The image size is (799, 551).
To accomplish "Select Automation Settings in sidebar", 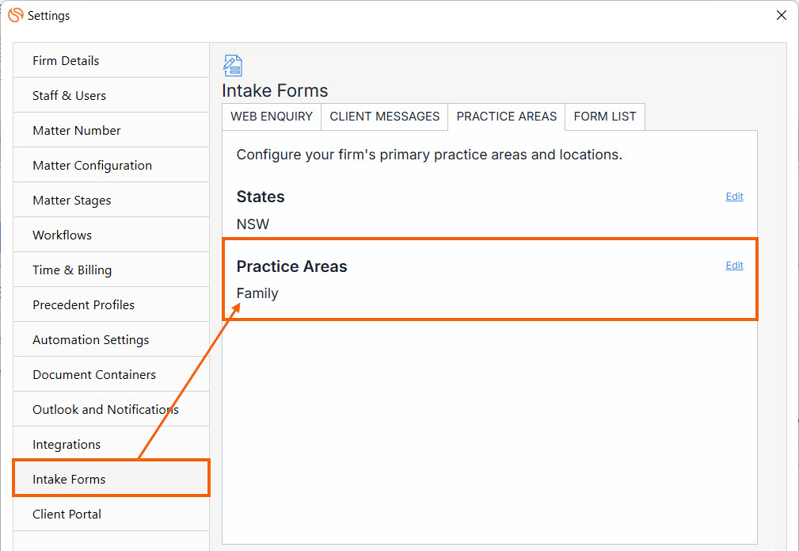I will point(111,339).
